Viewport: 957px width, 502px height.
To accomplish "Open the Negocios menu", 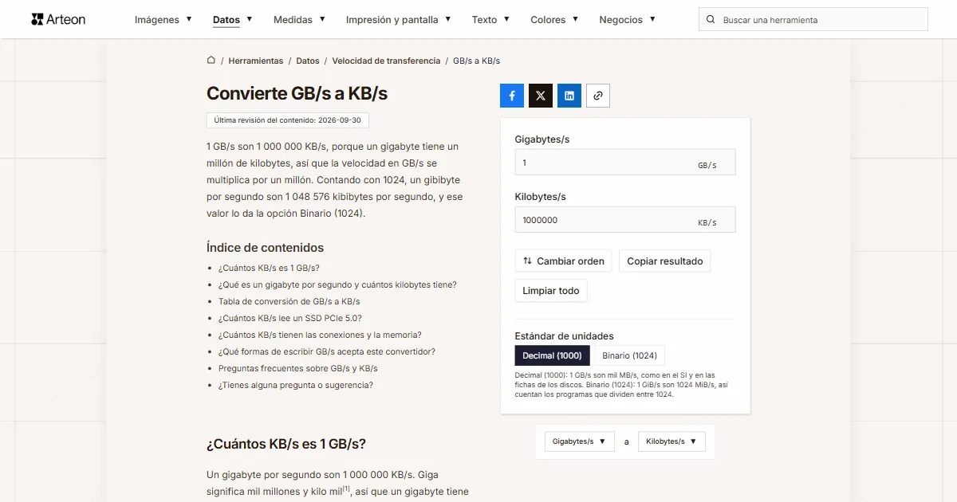I will (628, 19).
